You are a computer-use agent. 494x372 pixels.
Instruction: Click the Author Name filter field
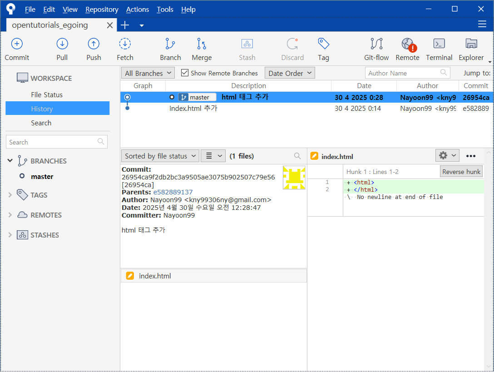click(407, 73)
